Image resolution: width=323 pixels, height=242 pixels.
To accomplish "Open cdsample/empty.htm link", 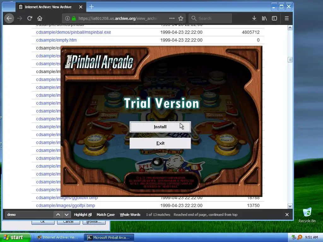I will pyautogui.click(x=56, y=40).
